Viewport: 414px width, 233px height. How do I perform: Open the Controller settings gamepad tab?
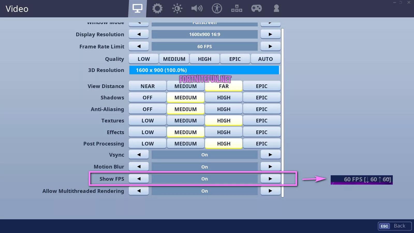256,9
